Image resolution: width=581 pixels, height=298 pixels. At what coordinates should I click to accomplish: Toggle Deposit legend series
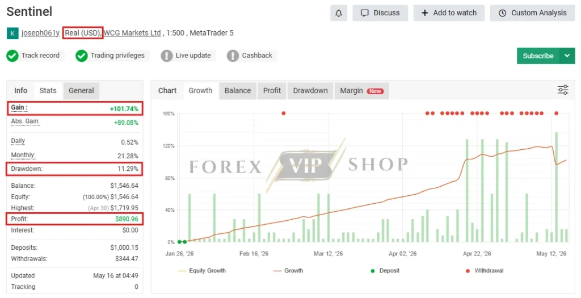coord(385,271)
